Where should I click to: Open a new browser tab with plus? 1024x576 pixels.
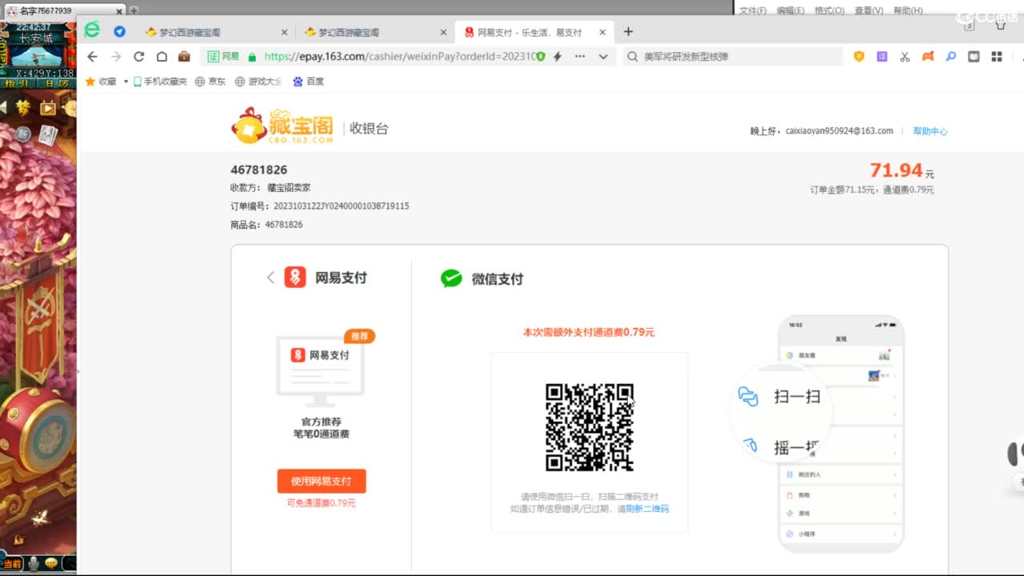point(628,32)
